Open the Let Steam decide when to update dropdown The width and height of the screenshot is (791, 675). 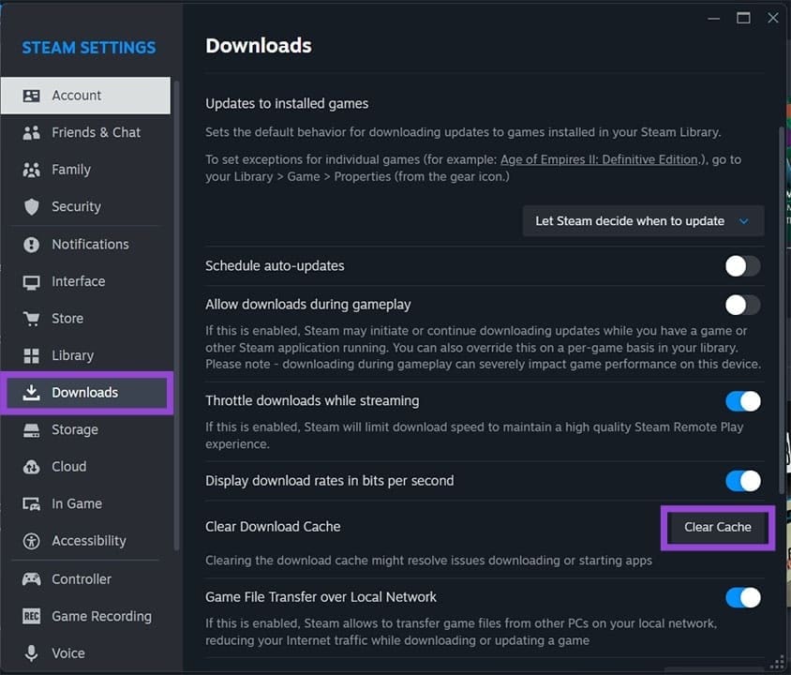(x=643, y=221)
